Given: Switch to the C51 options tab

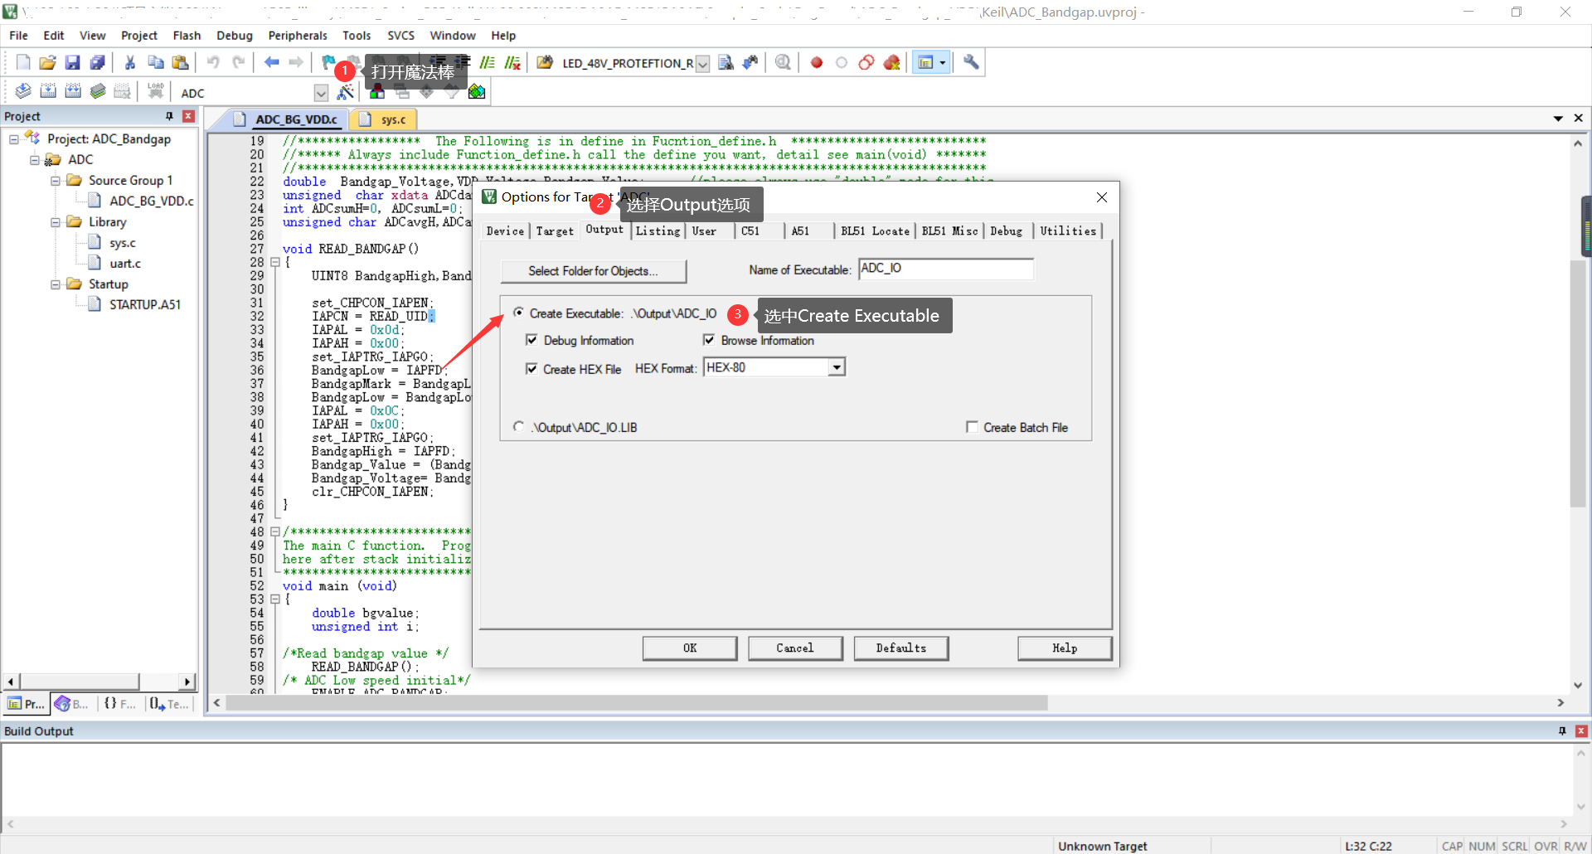Looking at the screenshot, I should click(750, 231).
